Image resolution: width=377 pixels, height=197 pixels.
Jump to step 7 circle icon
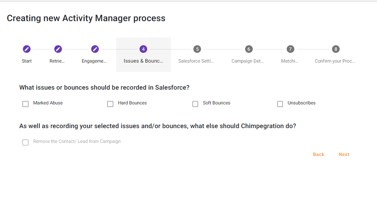pos(290,49)
